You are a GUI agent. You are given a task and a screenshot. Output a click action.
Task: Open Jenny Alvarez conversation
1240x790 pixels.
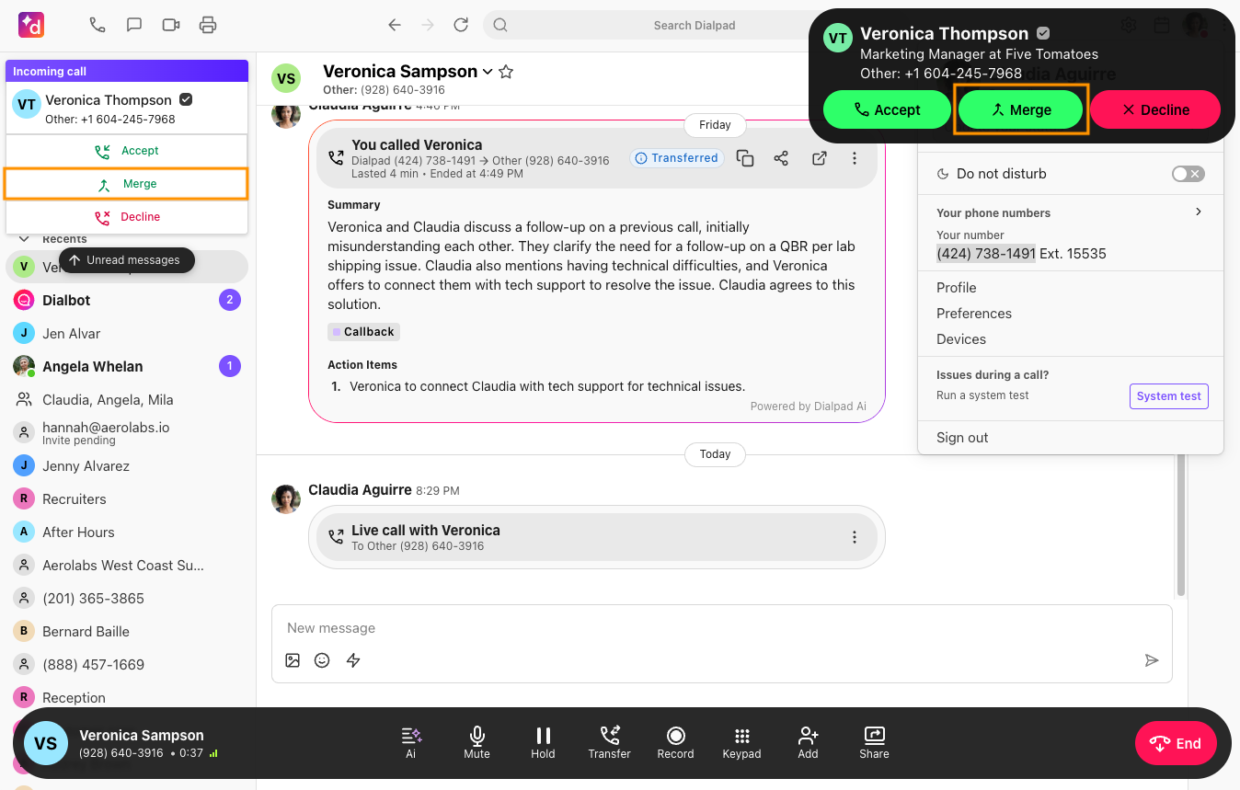(127, 465)
